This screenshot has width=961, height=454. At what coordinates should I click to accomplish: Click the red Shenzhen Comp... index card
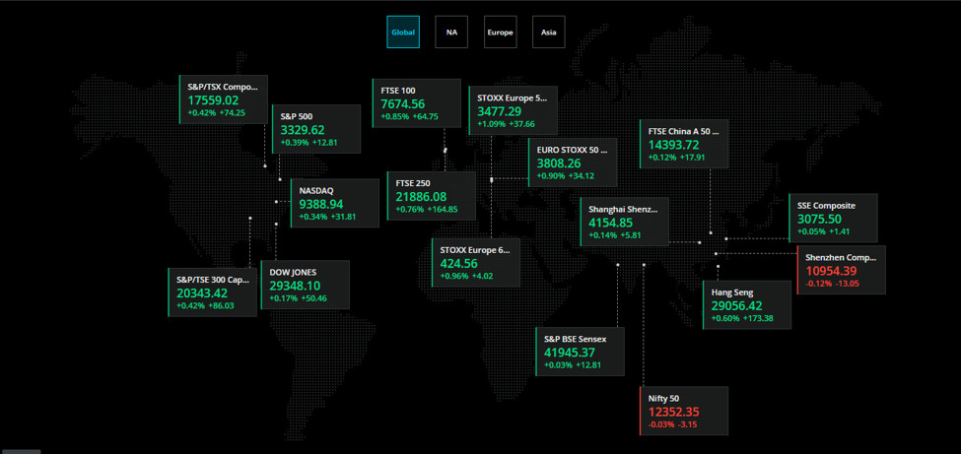(841, 270)
